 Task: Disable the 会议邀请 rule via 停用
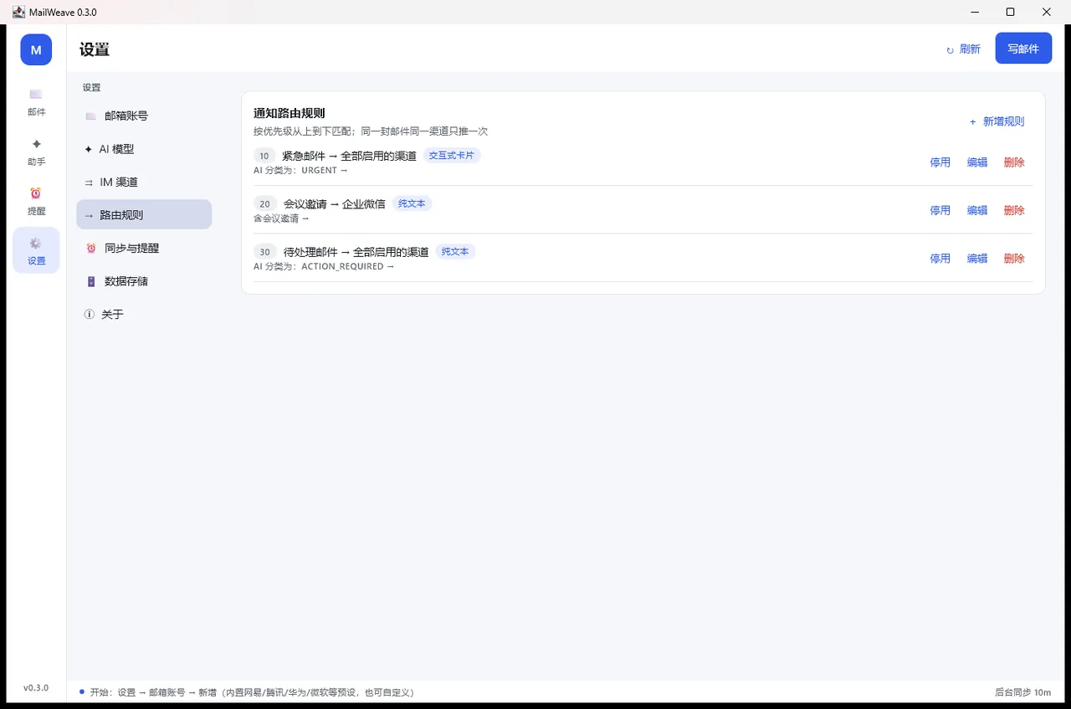coord(940,210)
